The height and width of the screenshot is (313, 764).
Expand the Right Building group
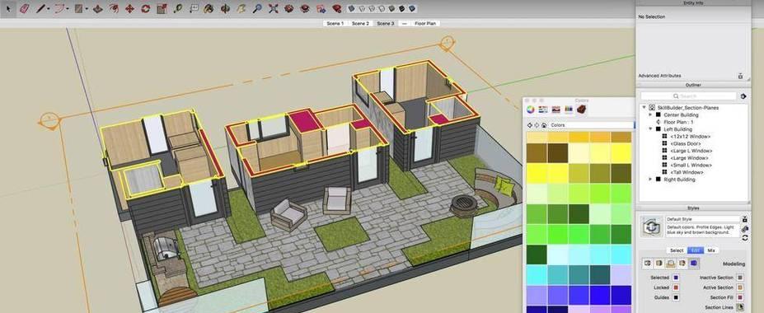pos(650,180)
